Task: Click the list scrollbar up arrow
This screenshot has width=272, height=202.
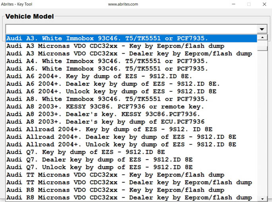Action: [x=262, y=38]
